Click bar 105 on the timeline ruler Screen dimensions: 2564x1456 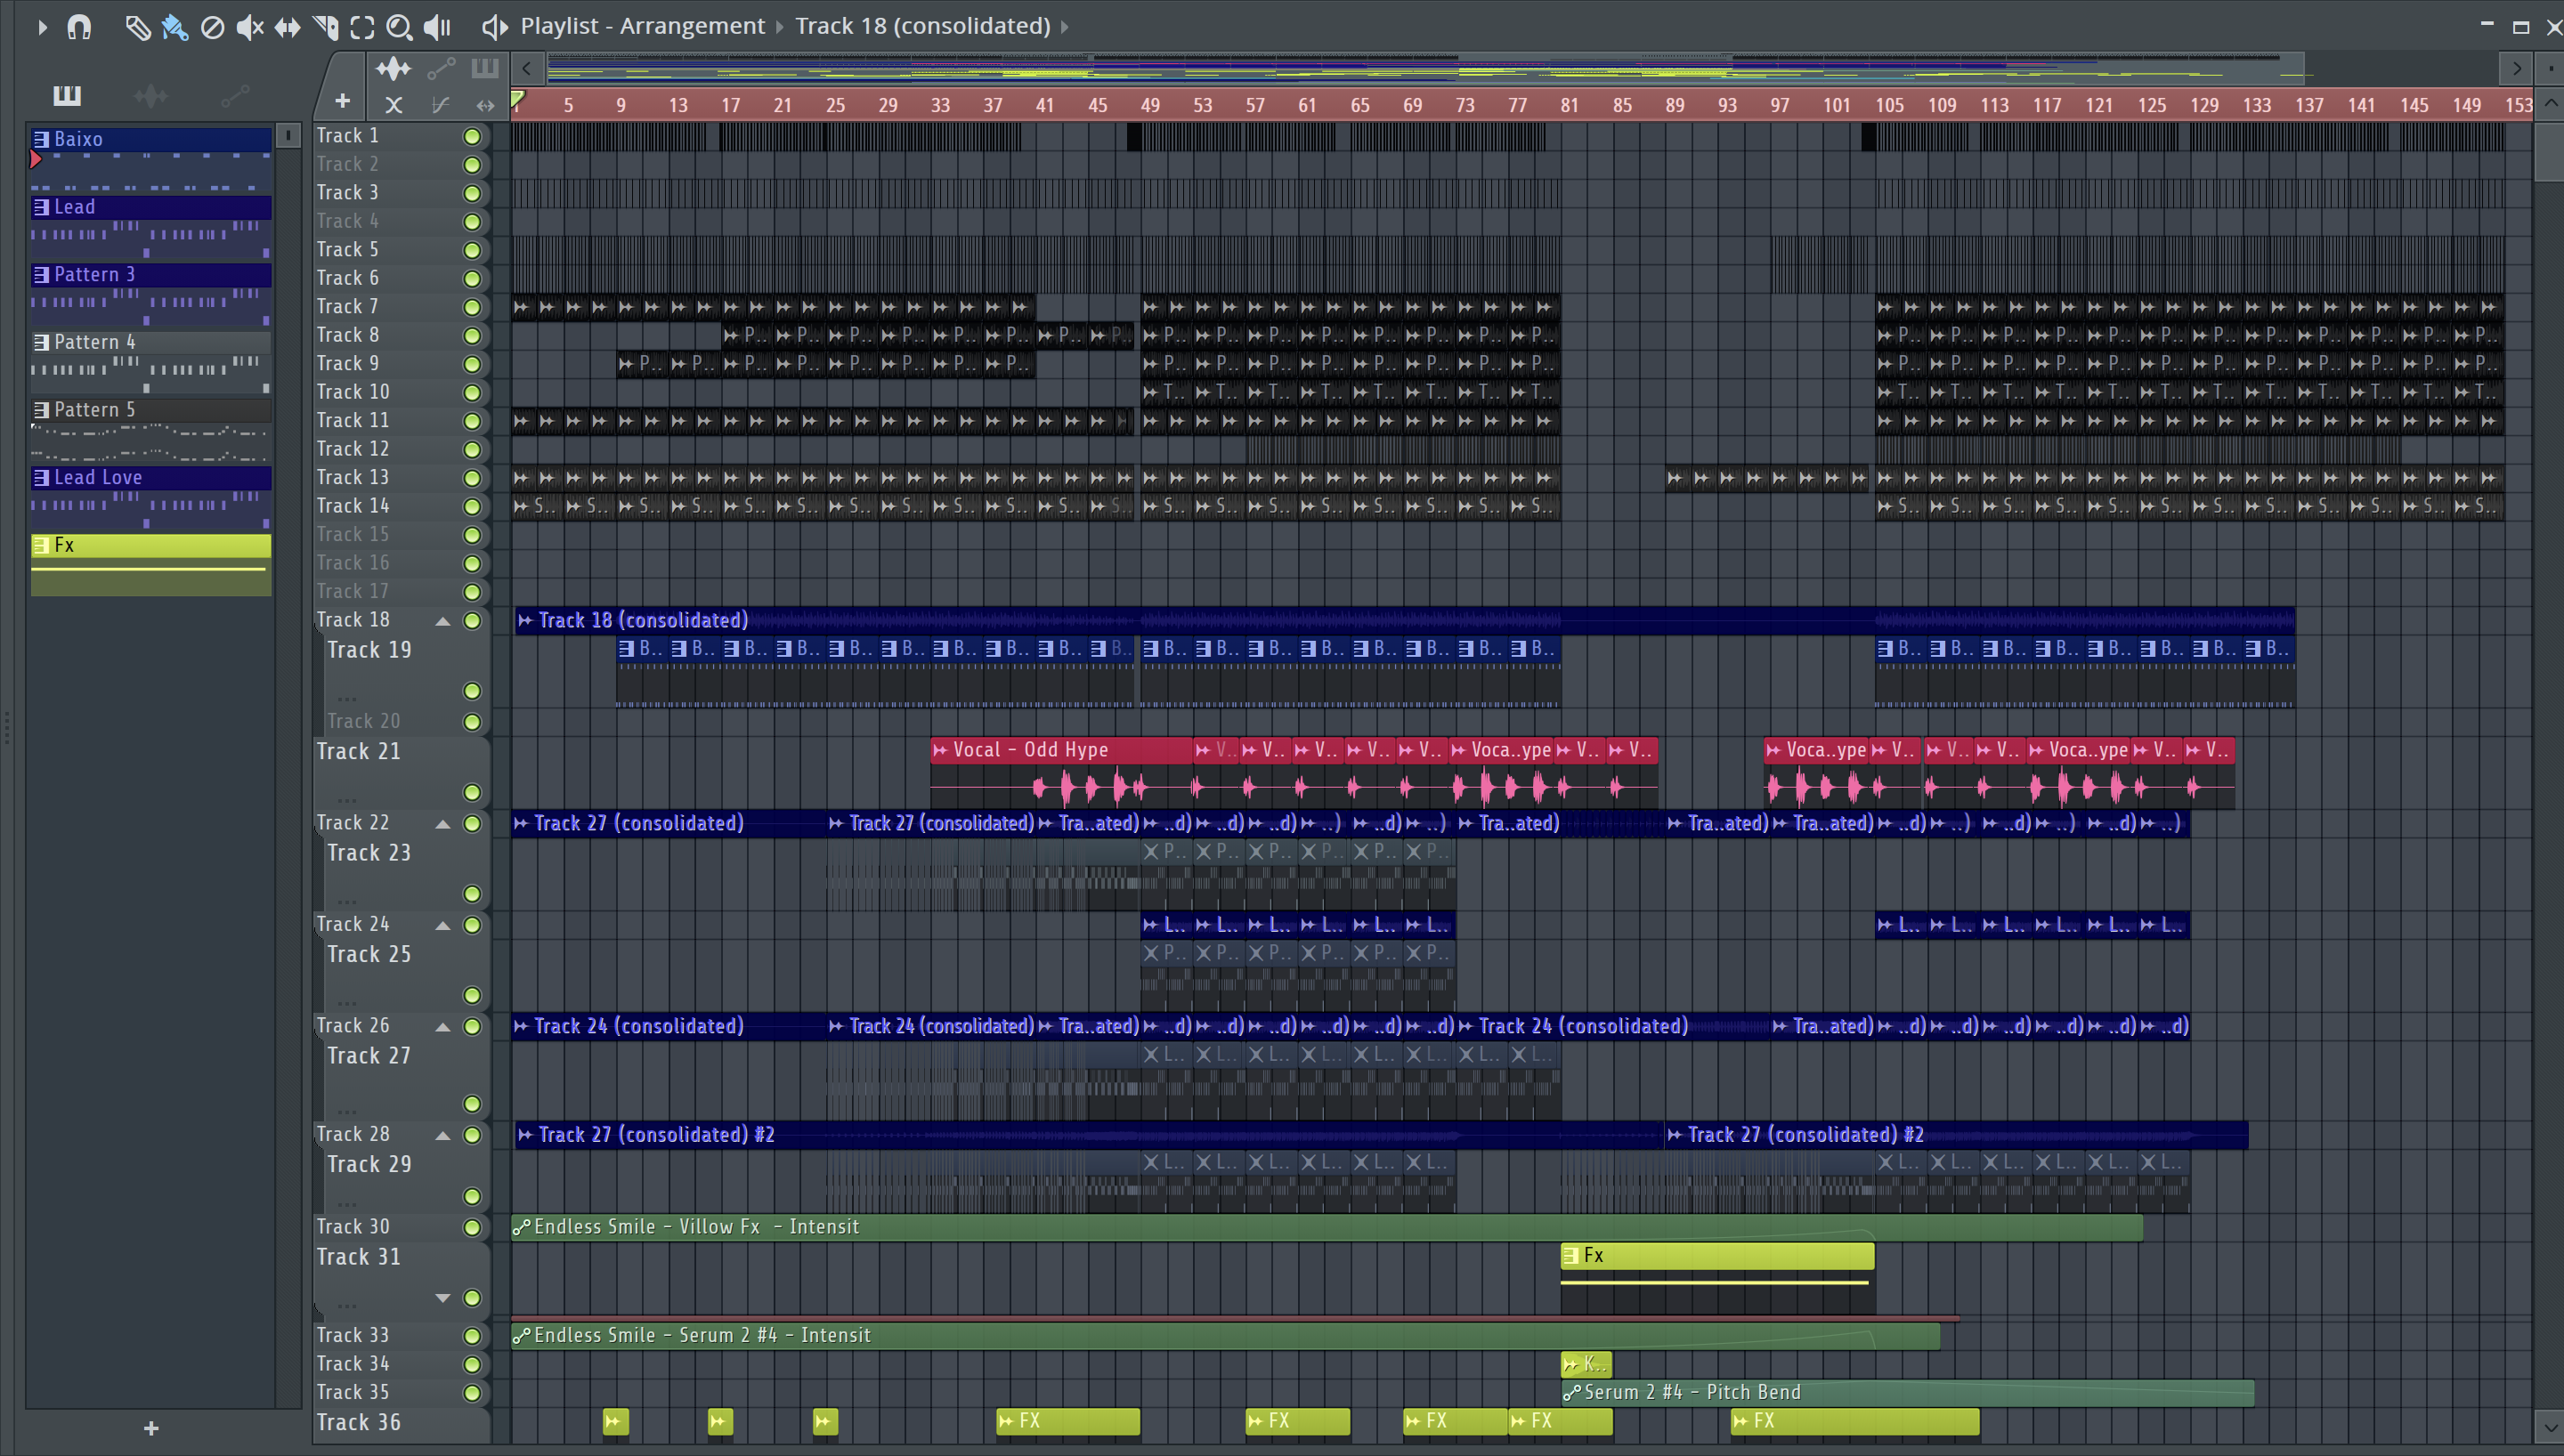(1889, 105)
